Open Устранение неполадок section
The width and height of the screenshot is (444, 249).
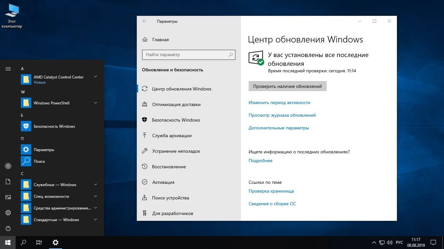[x=189, y=151]
